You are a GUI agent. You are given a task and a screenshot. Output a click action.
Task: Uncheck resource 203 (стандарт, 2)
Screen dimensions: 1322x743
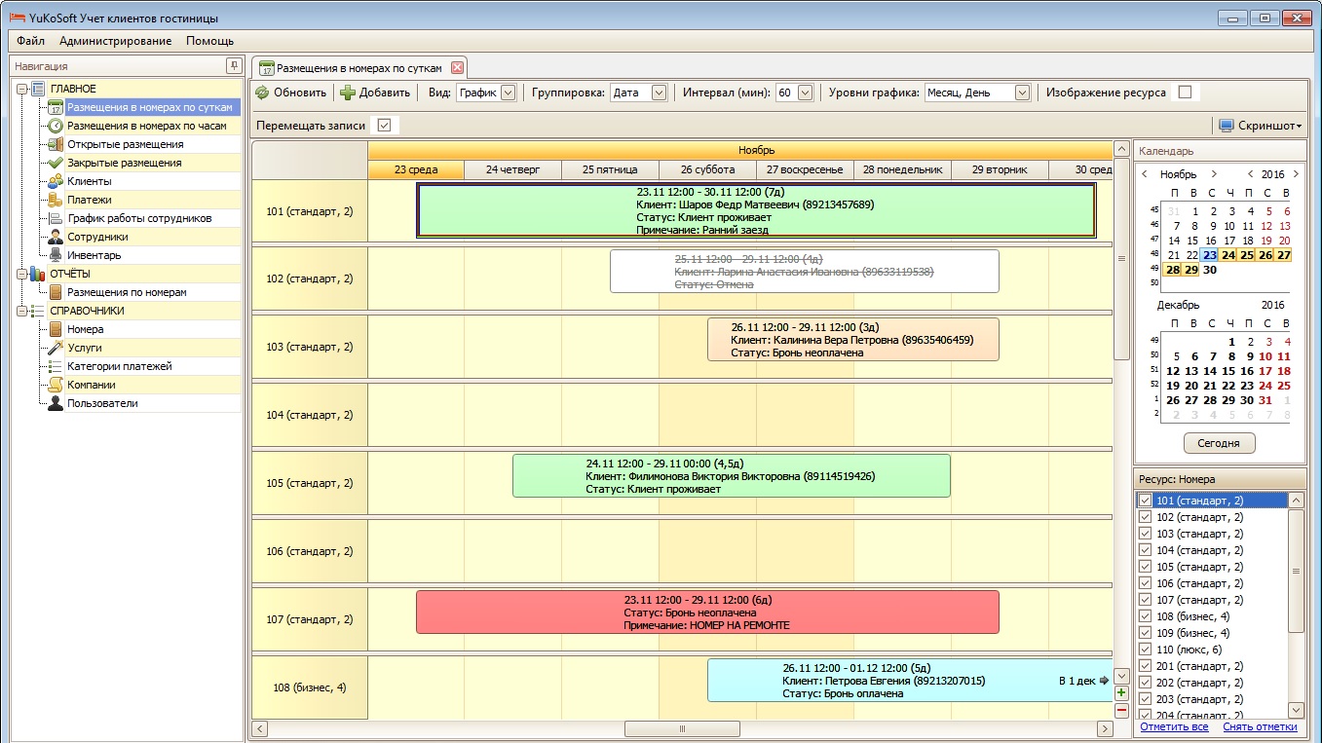pyautogui.click(x=1146, y=699)
